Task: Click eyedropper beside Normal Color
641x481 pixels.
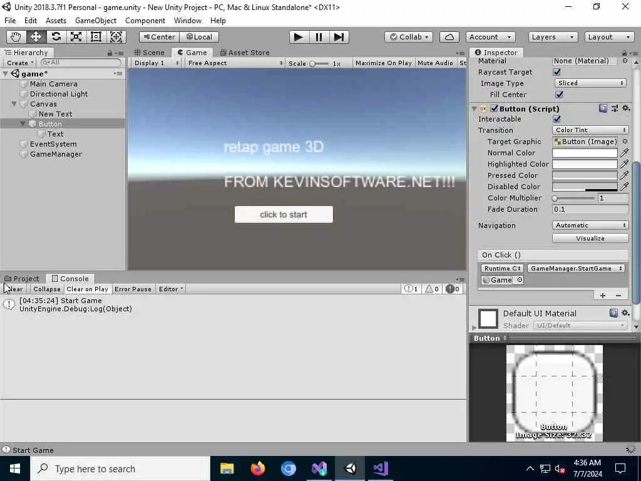Action: pos(624,153)
